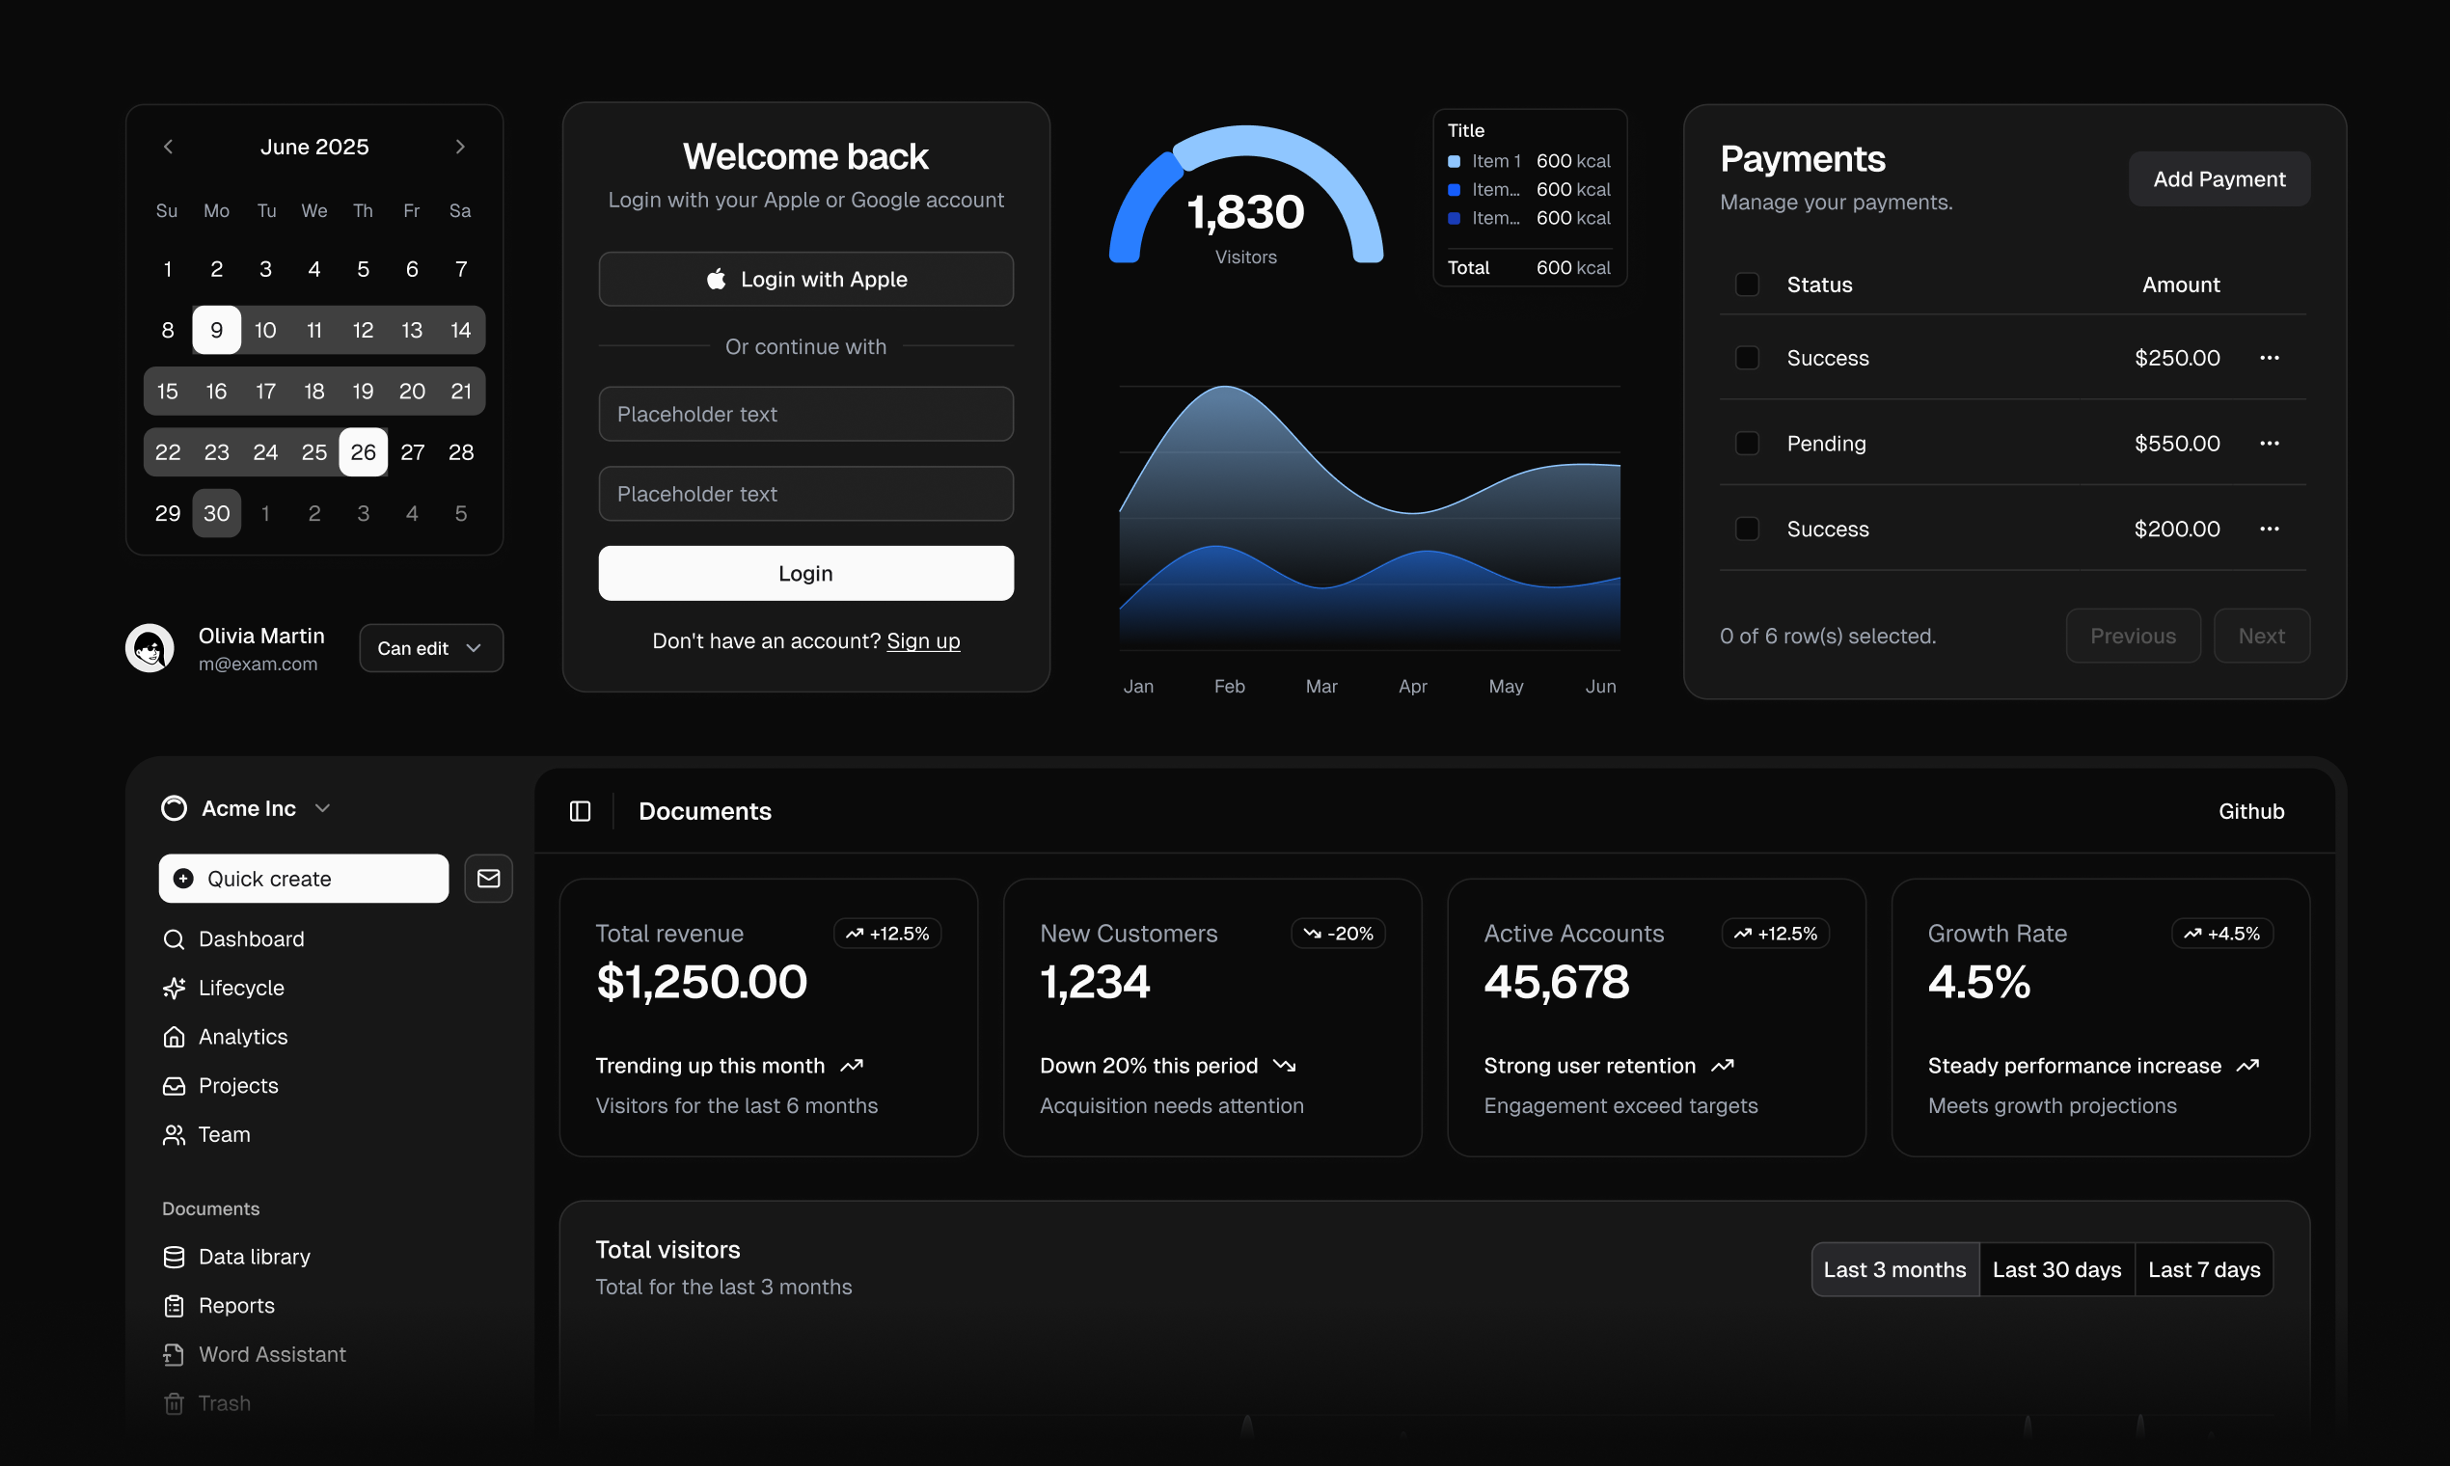Click the Data library icon
The width and height of the screenshot is (2450, 1466).
174,1256
